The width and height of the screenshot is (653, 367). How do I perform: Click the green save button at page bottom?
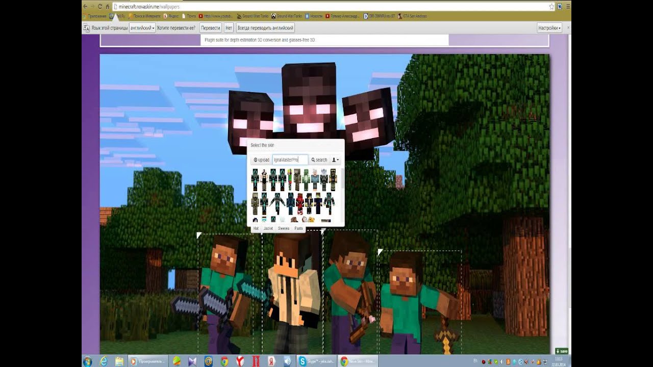(x=562, y=351)
